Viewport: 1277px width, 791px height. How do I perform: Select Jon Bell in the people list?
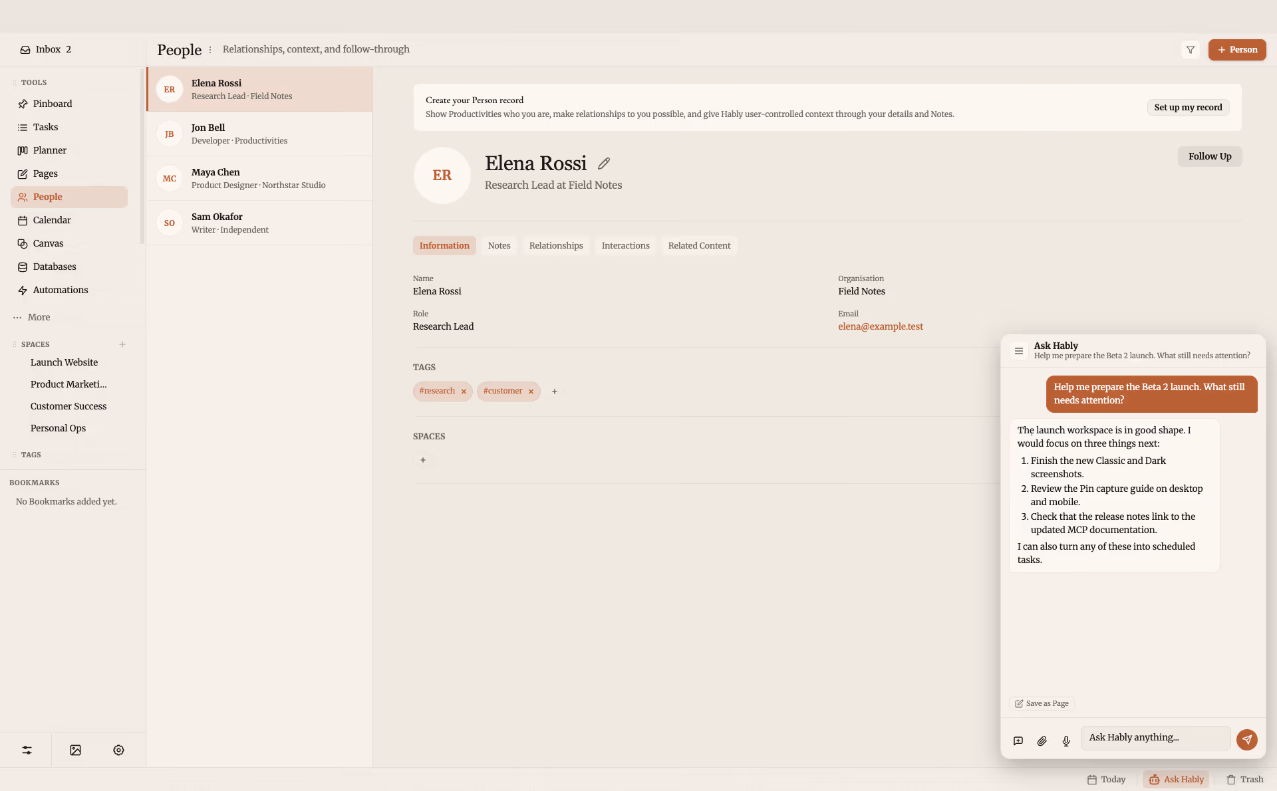260,134
